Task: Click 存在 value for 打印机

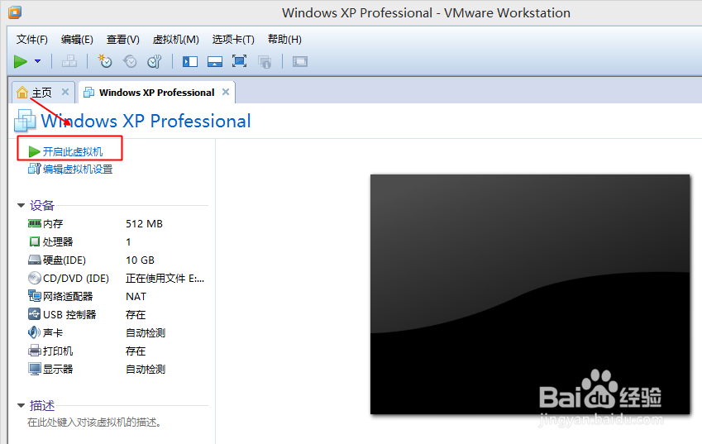Action: pyautogui.click(x=136, y=351)
